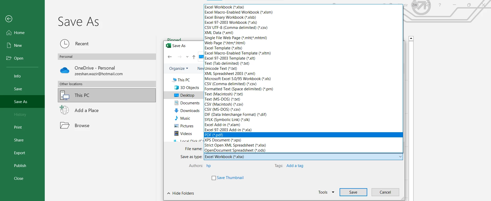The image size is (491, 201).
Task: Open the recent locations dropdown arrow
Action: coord(187,57)
